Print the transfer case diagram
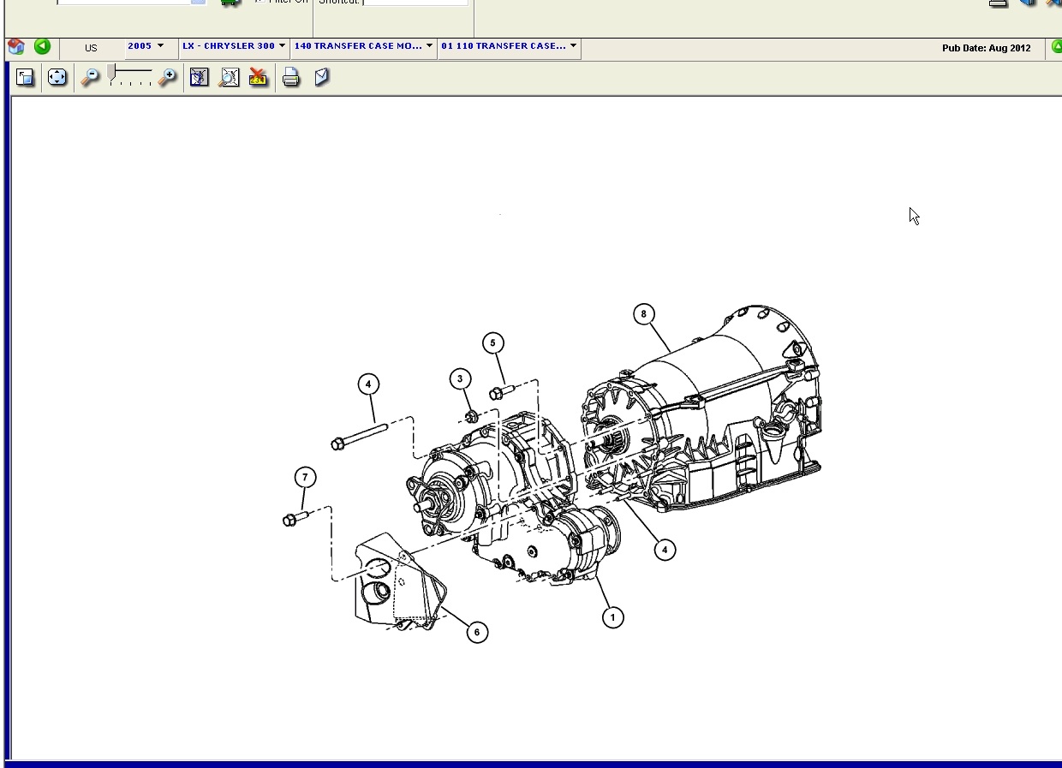This screenshot has height=768, width=1062. [x=291, y=78]
